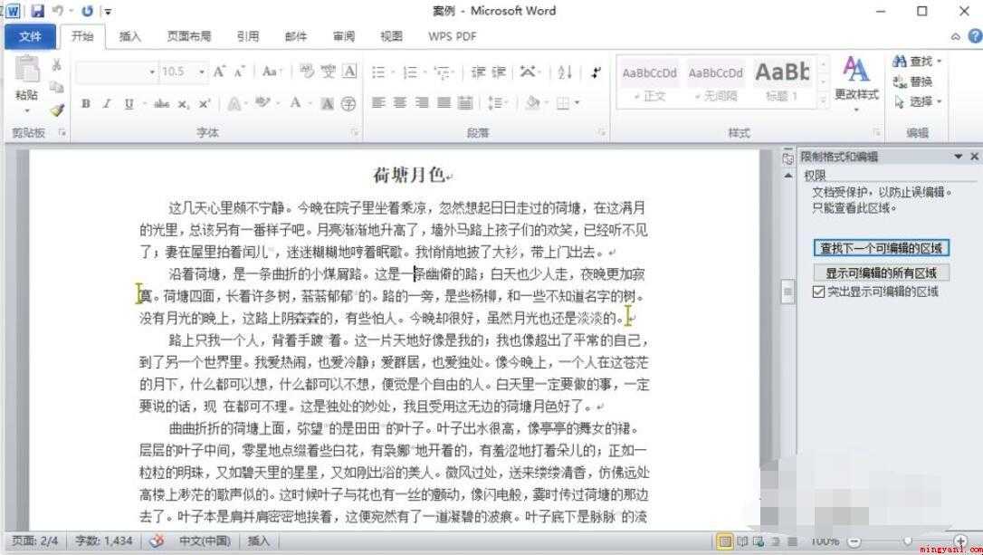
Task: Open the 选择 select dropdown
Action: tap(917, 101)
